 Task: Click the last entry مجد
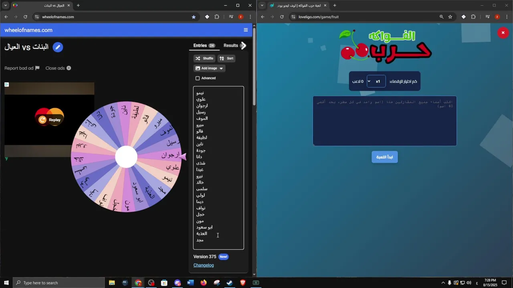tap(200, 240)
